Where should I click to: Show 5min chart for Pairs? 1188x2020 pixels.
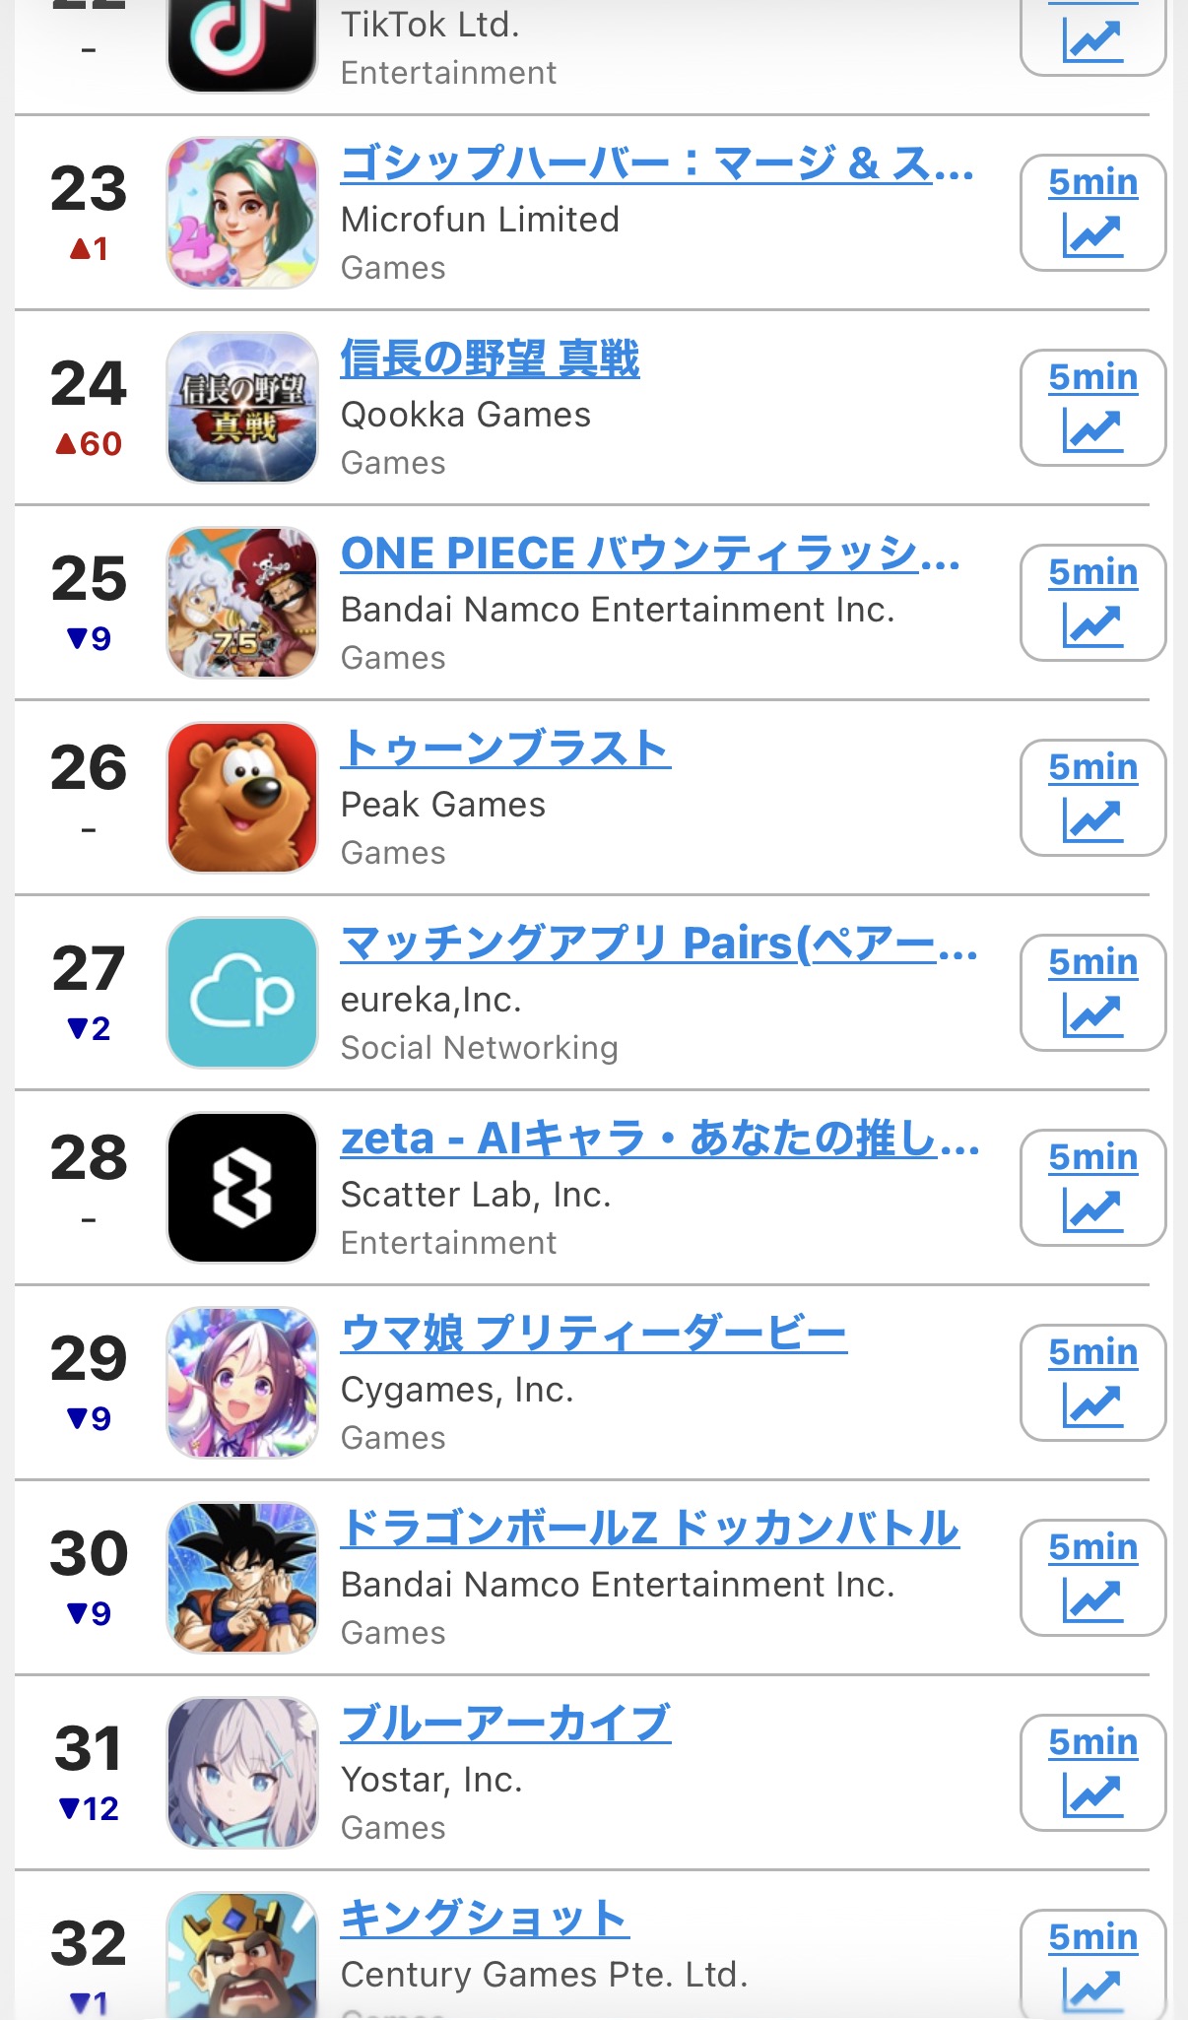coord(1093,993)
